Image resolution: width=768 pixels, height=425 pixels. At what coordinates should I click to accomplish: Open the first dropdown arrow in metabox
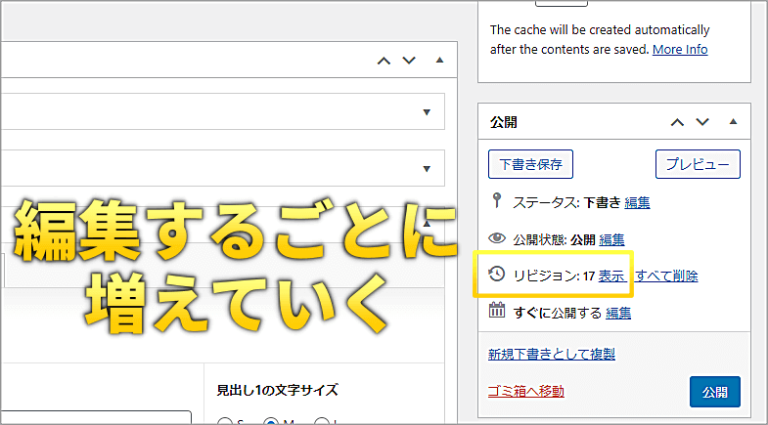click(x=427, y=112)
